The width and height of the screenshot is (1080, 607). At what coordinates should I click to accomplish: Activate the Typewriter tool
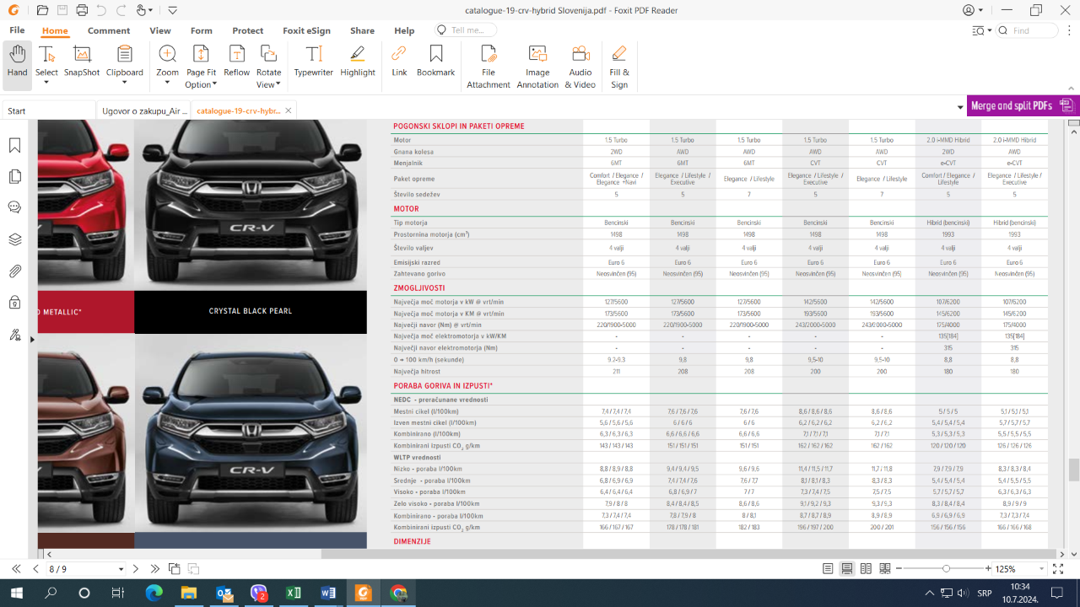313,62
